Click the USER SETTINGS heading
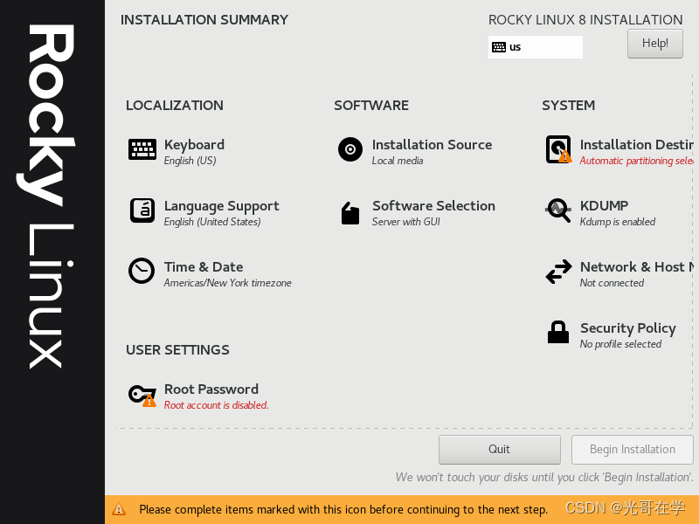Screen dimensions: 699x524 pos(177,349)
